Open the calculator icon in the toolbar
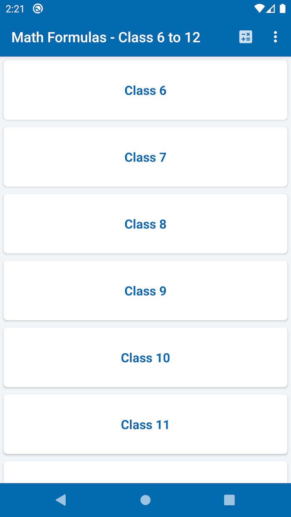Screen dimensions: 291x517 246,37
